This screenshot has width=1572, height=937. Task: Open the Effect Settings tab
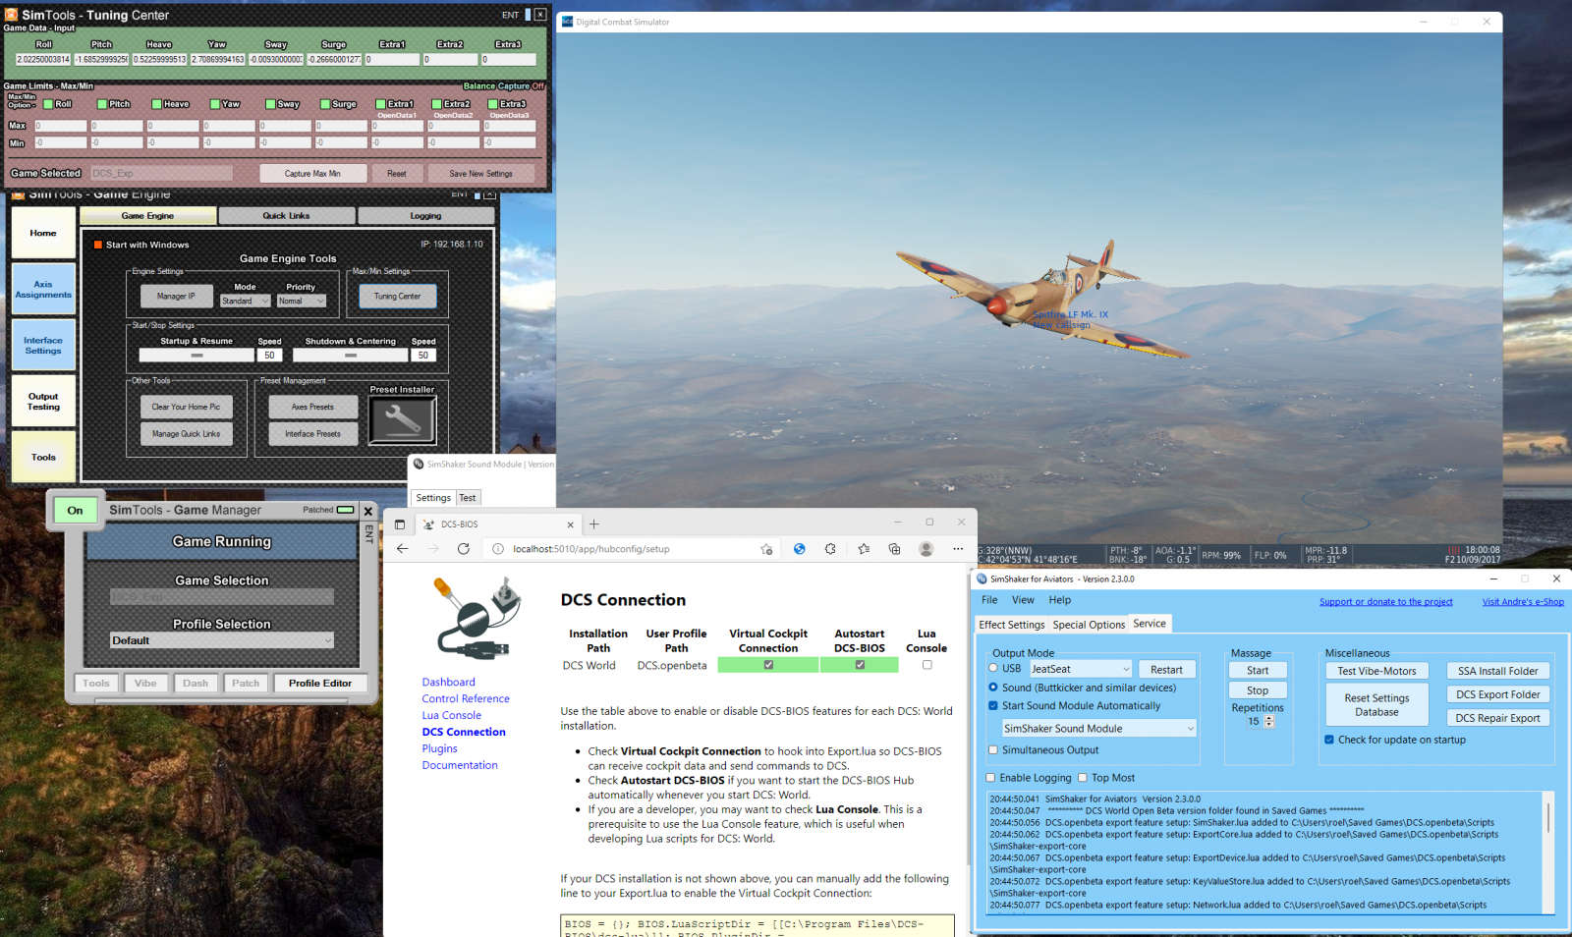coord(1011,625)
